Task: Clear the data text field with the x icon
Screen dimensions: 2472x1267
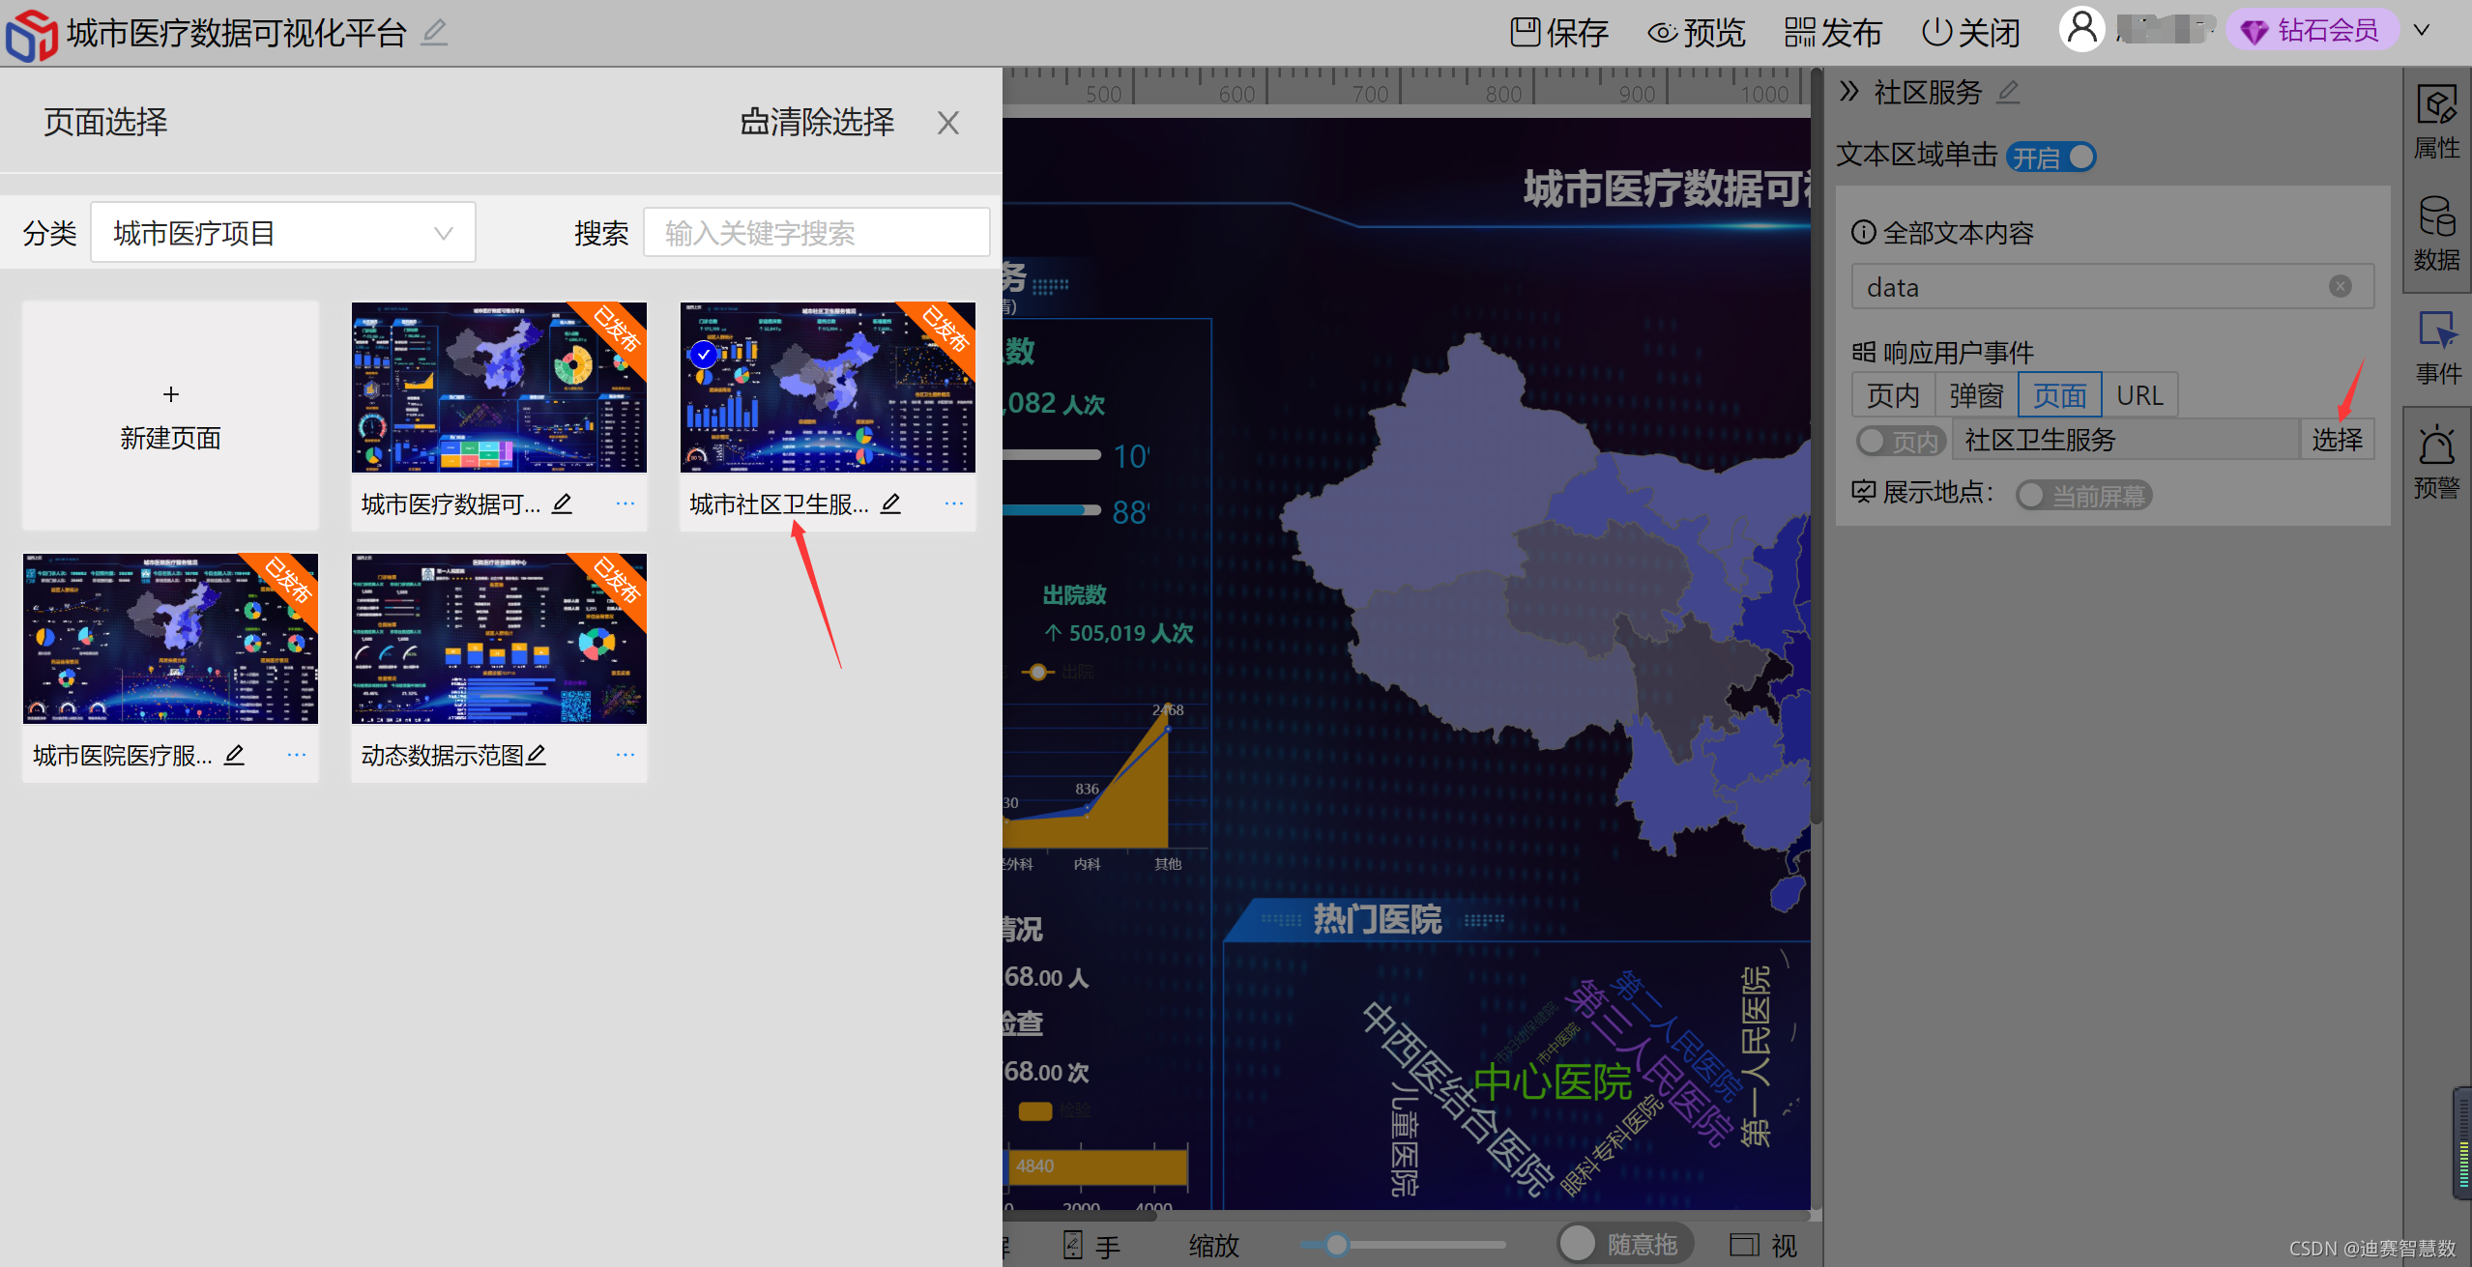Action: pyautogui.click(x=2341, y=286)
